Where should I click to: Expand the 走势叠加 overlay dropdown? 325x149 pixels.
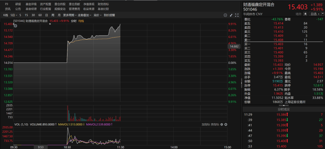click(85, 15)
